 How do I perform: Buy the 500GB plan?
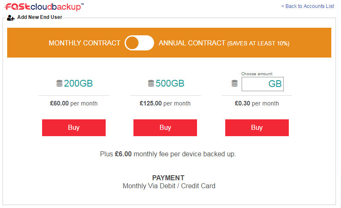tap(165, 128)
